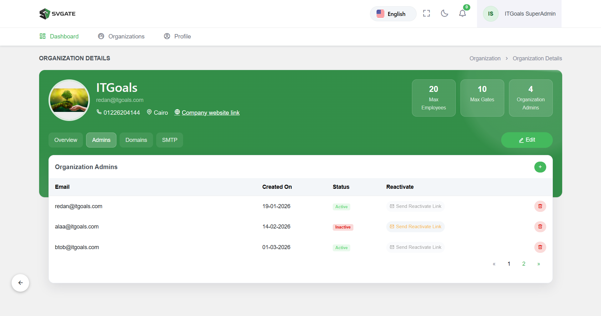This screenshot has height=316, width=601.
Task: Click Active status badge for redan
Action: (341, 207)
